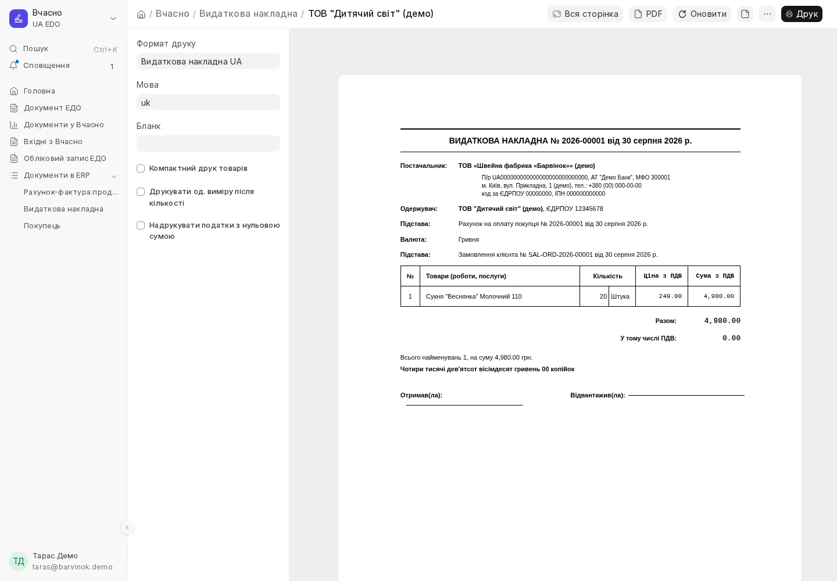837x581 pixels.
Task: Click Оновити to refresh the preview
Action: click(x=702, y=14)
